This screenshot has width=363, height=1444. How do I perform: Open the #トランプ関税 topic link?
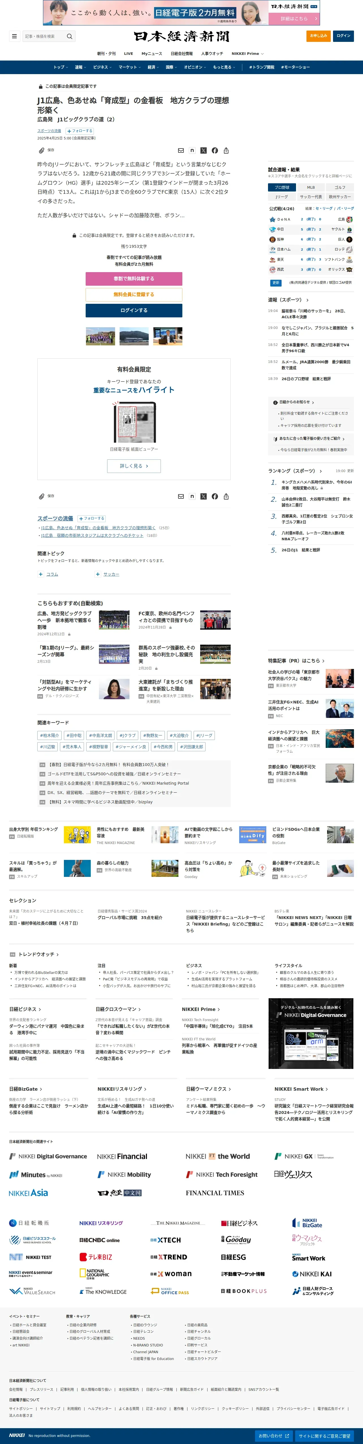point(262,67)
